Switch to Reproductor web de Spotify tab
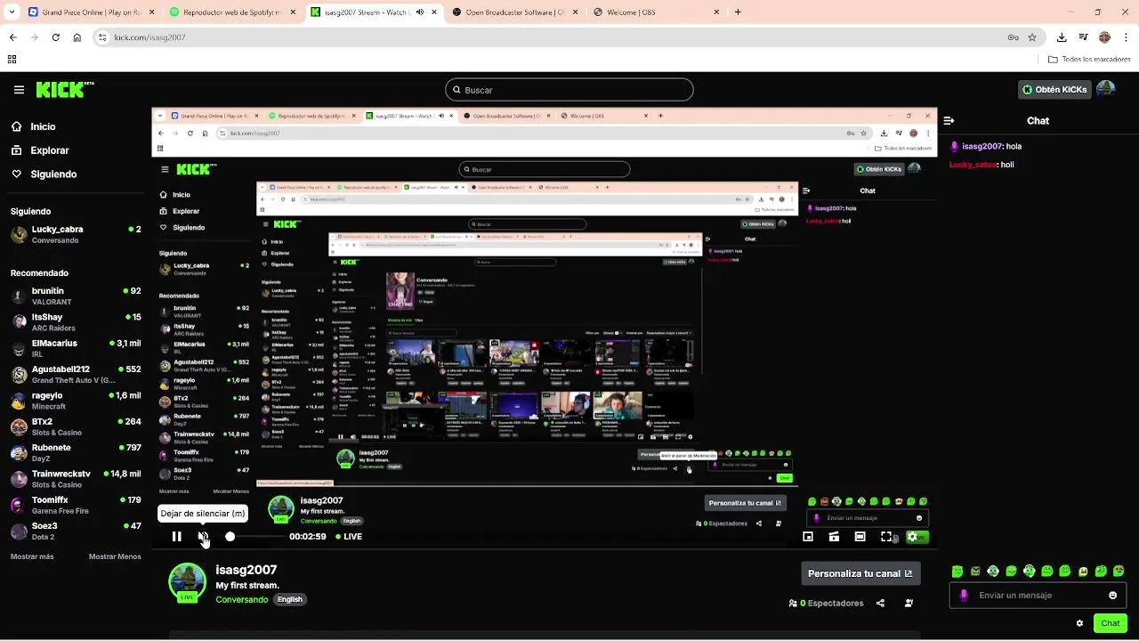 [231, 12]
